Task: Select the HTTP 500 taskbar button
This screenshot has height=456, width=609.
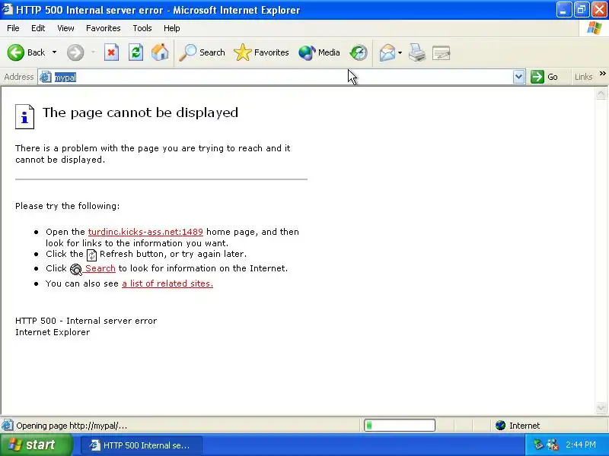Action: [142, 445]
